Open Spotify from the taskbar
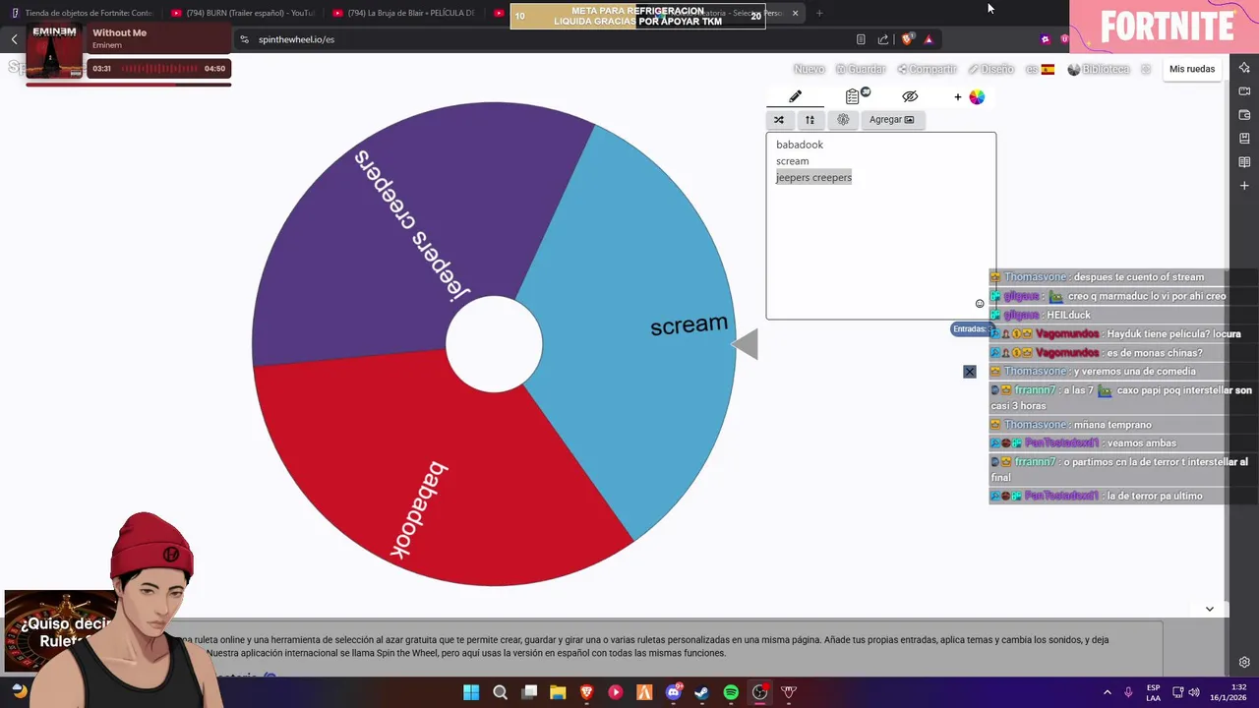The image size is (1259, 708). point(731,692)
